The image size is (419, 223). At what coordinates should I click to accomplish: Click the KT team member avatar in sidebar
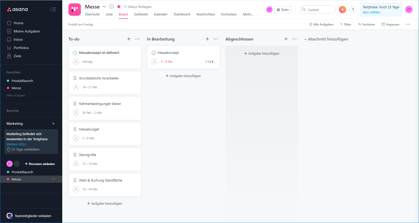pyautogui.click(x=10, y=164)
